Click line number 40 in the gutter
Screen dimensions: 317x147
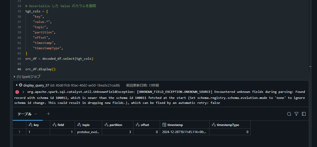pos(19,38)
